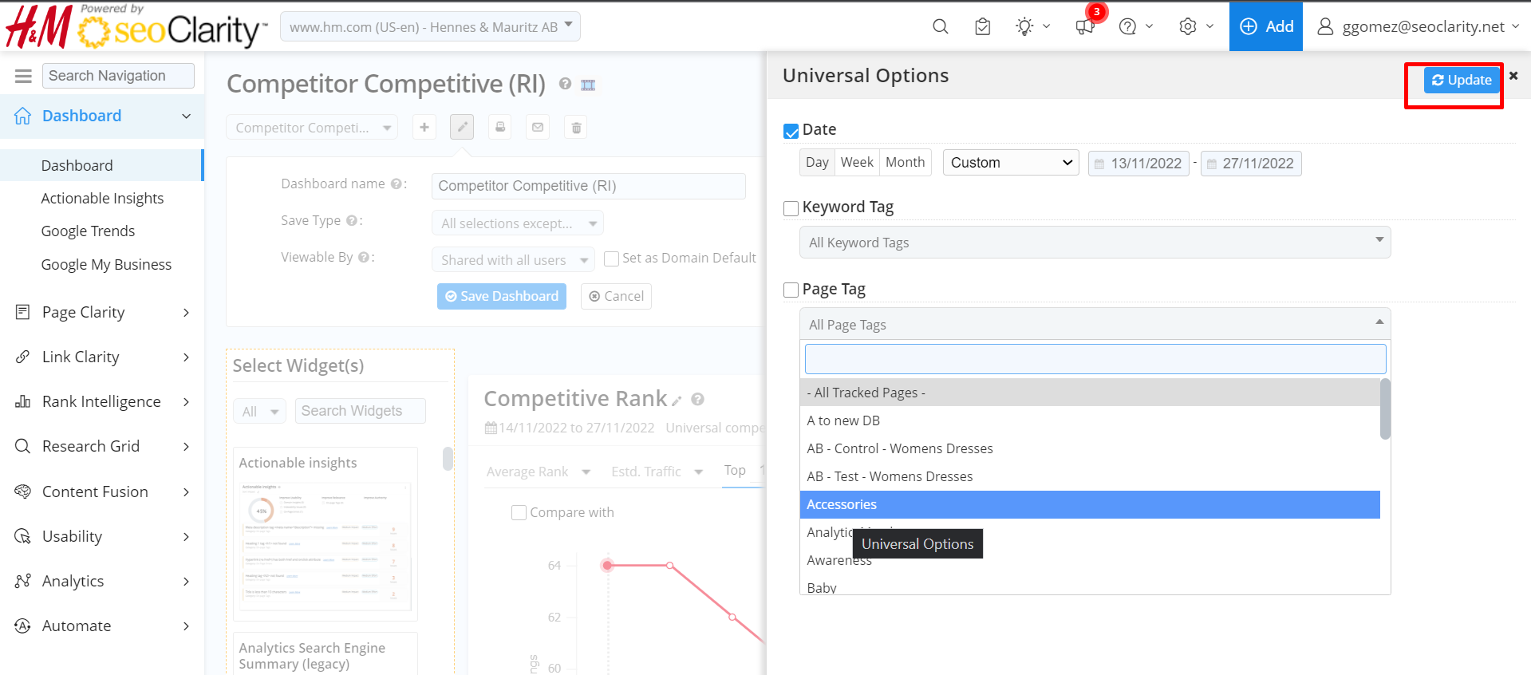Enable the Keyword Tag checkbox
Image resolution: width=1531 pixels, height=675 pixels.
pos(791,208)
